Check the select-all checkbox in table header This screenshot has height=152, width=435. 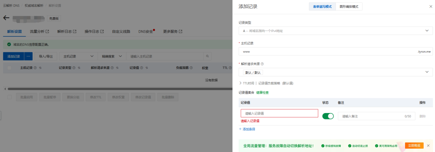pyautogui.click(x=9, y=68)
